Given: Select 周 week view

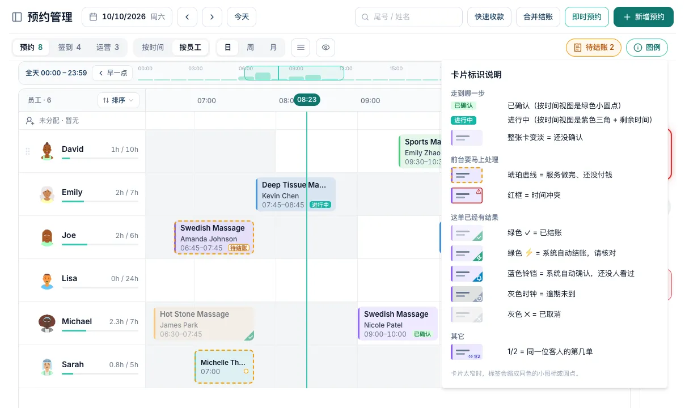Looking at the screenshot, I should click(x=250, y=48).
